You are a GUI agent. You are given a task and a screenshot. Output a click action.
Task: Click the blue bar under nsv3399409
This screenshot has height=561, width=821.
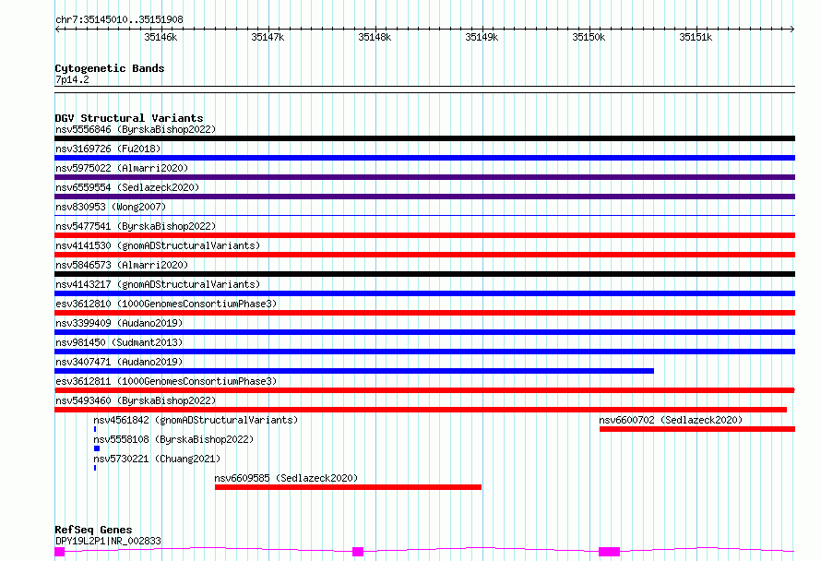pos(424,332)
